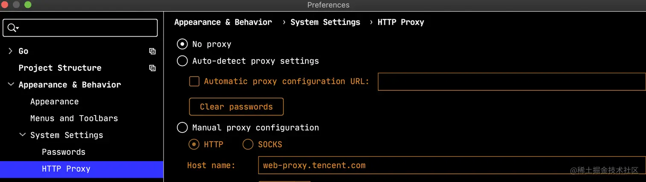The height and width of the screenshot is (182, 646).
Task: Focus the automatic proxy URL text field
Action: click(511, 81)
